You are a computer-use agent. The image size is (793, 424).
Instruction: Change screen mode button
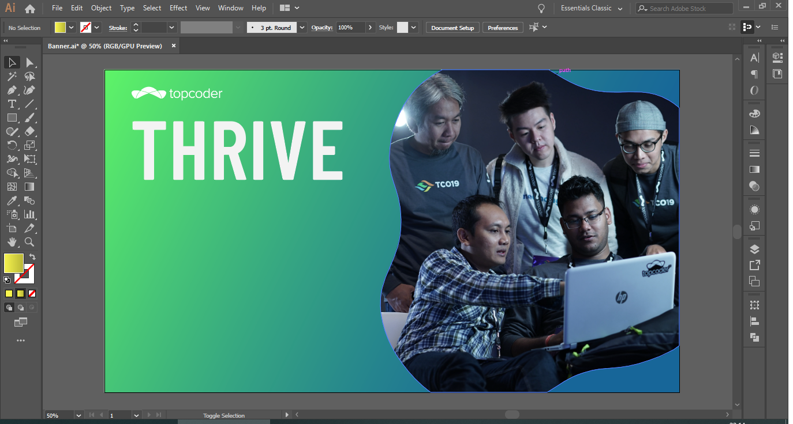pos(21,322)
